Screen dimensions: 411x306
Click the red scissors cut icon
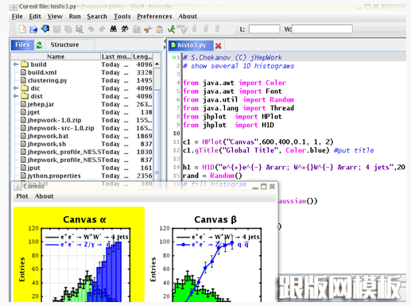tap(148, 29)
